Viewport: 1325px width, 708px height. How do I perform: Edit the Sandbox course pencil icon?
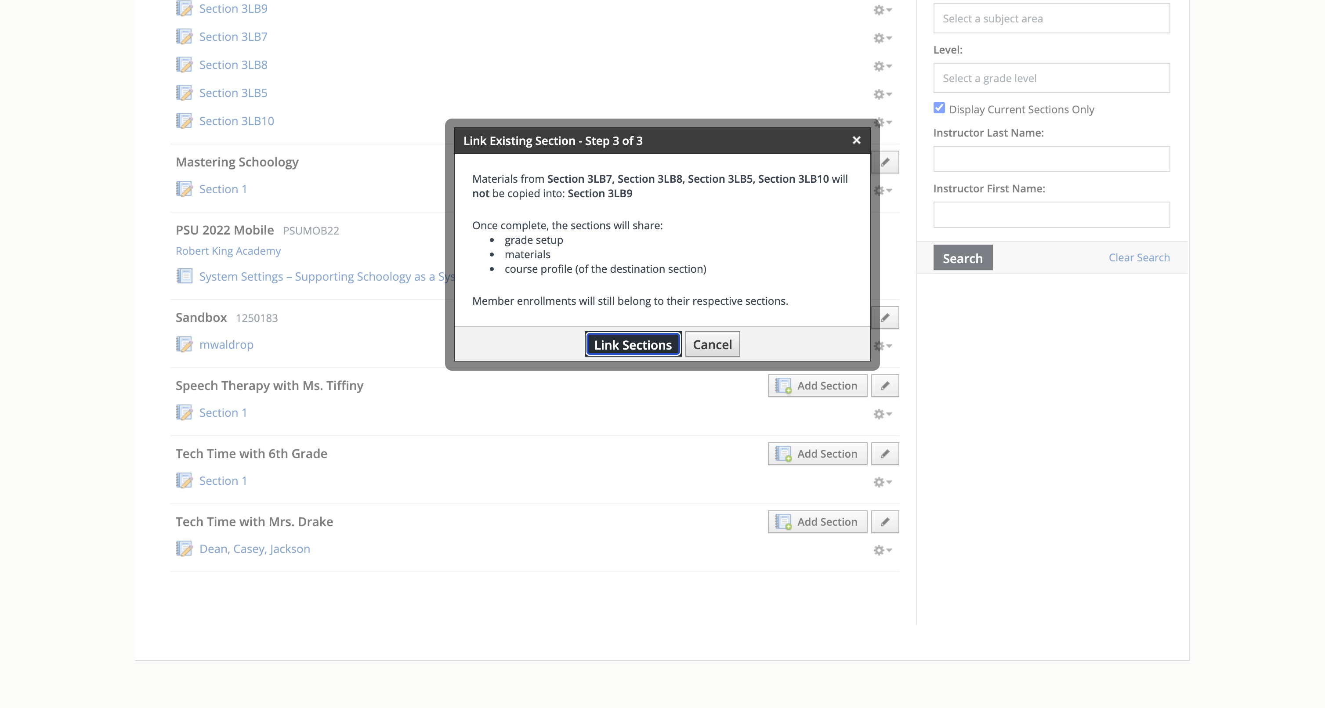click(x=885, y=317)
